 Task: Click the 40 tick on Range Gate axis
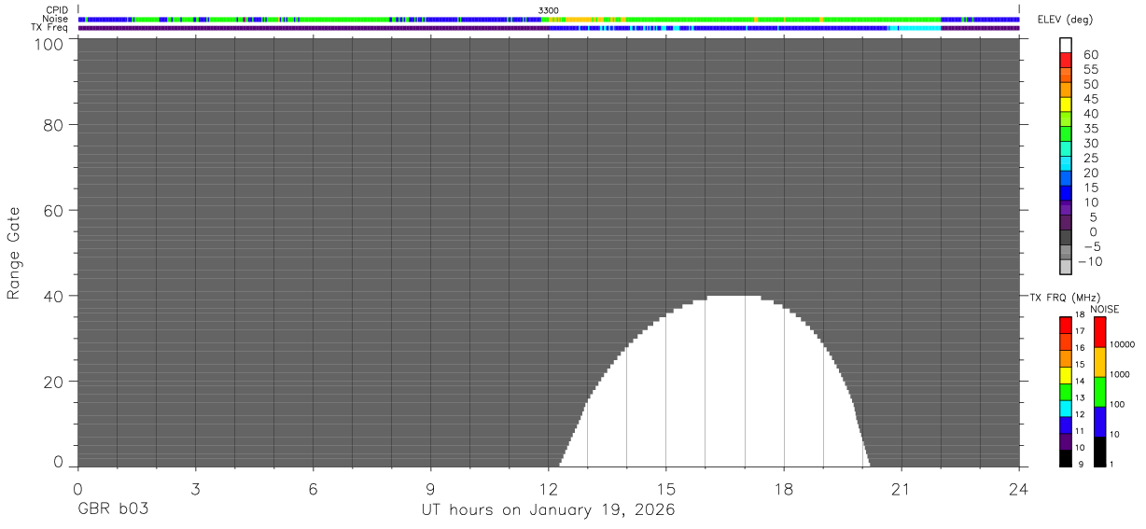pyautogui.click(x=52, y=296)
